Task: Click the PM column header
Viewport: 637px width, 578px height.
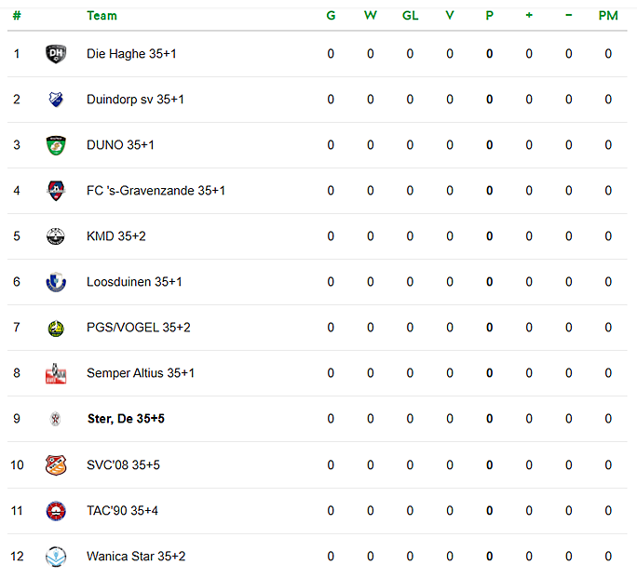Action: 608,16
